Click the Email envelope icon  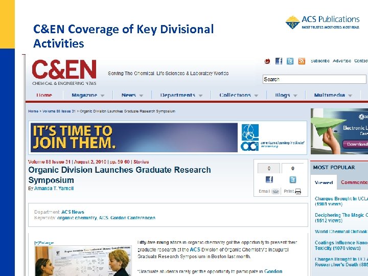[275, 191]
